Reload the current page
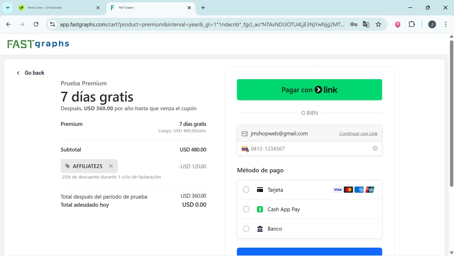This screenshot has height=256, width=454. (36, 24)
